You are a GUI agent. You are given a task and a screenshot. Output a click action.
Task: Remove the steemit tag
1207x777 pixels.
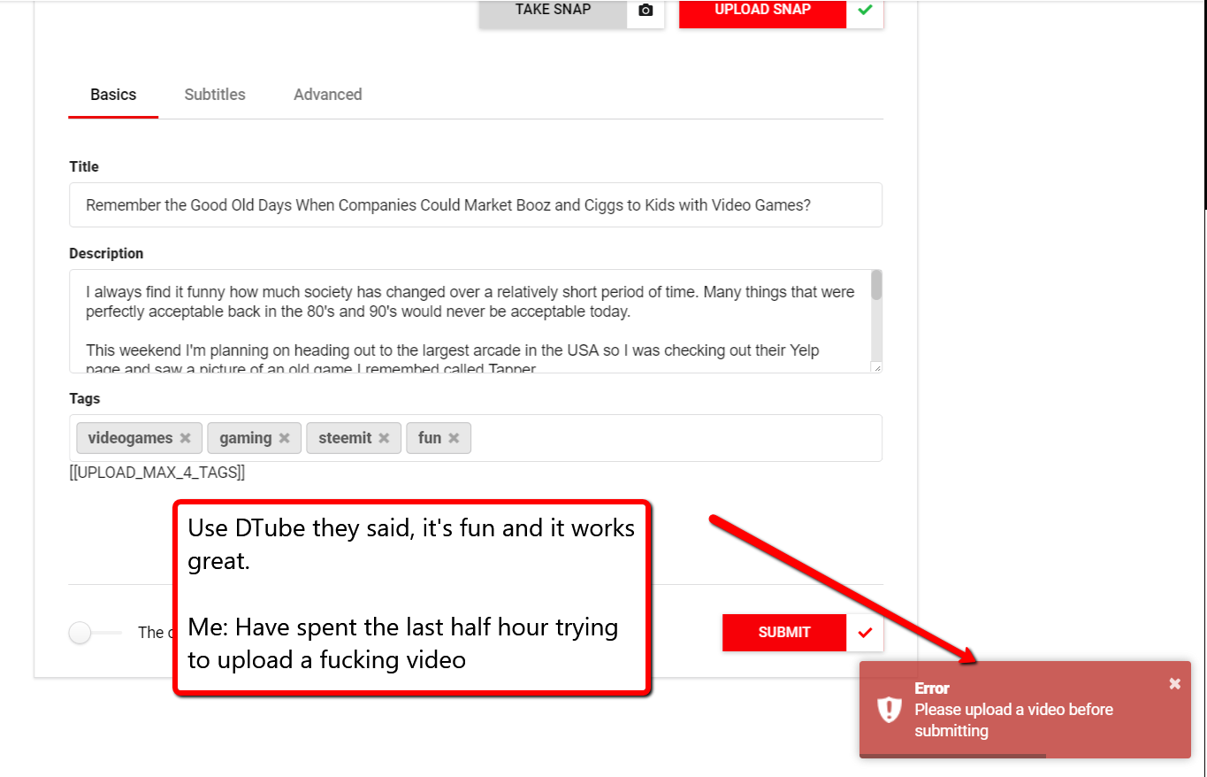coord(384,438)
